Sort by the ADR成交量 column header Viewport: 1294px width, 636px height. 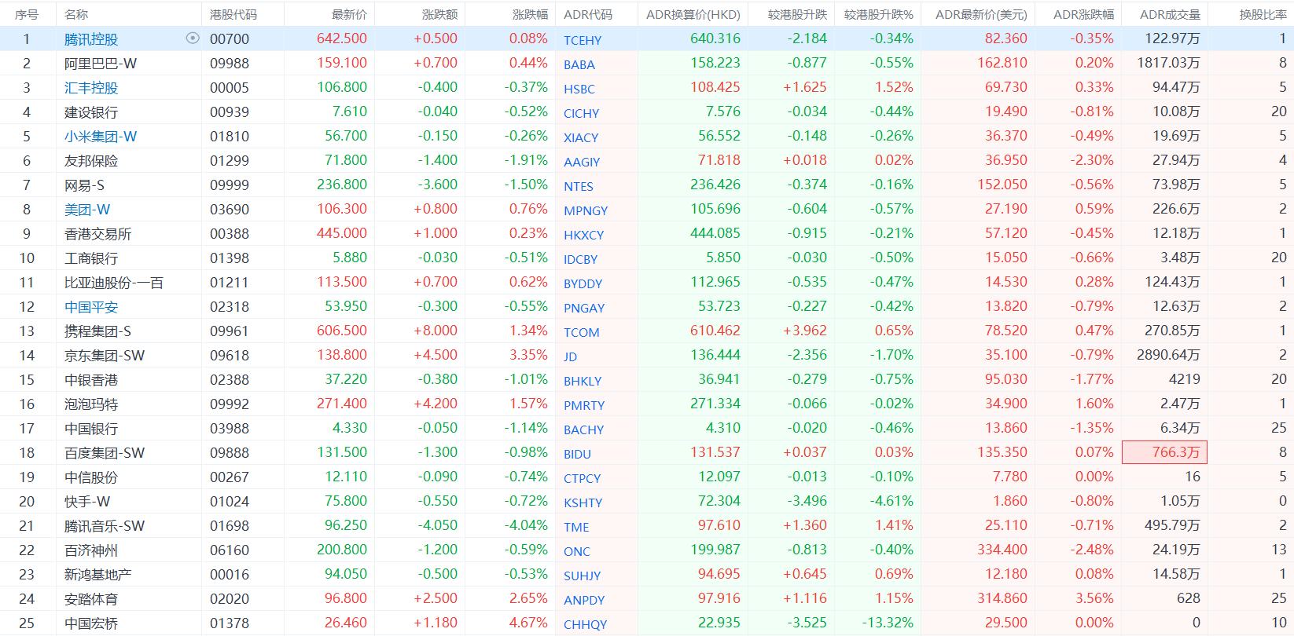click(x=1170, y=14)
